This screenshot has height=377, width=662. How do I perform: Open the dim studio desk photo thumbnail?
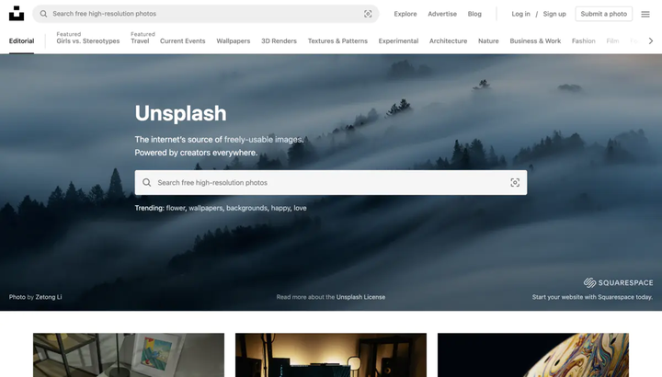point(331,355)
